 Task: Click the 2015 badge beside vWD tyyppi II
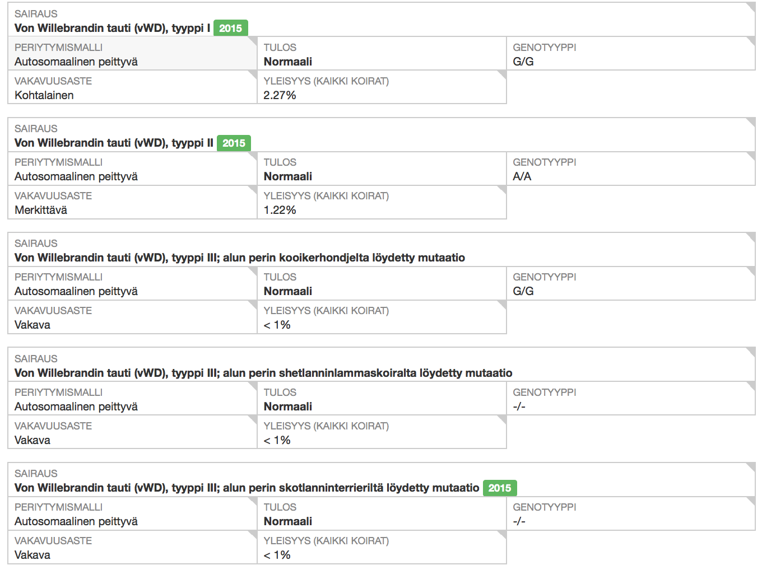[234, 143]
